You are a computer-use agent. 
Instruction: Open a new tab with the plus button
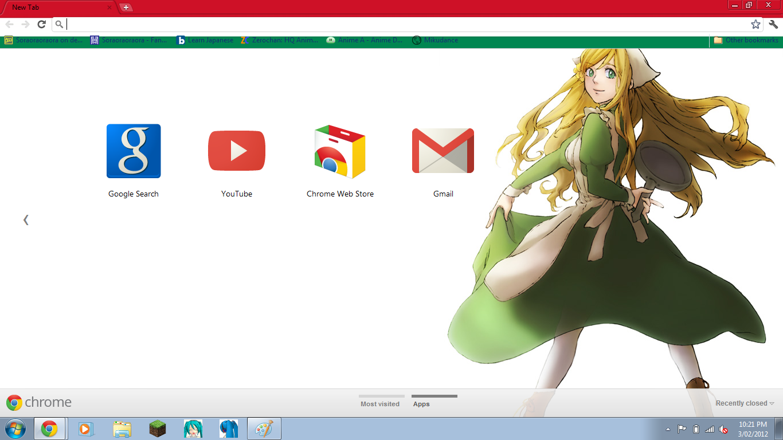click(x=125, y=7)
